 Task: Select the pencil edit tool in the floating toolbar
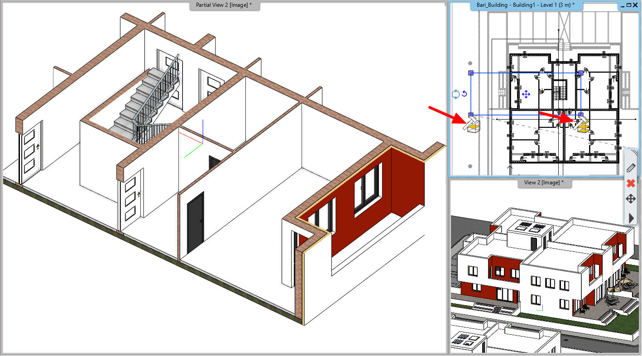(632, 168)
